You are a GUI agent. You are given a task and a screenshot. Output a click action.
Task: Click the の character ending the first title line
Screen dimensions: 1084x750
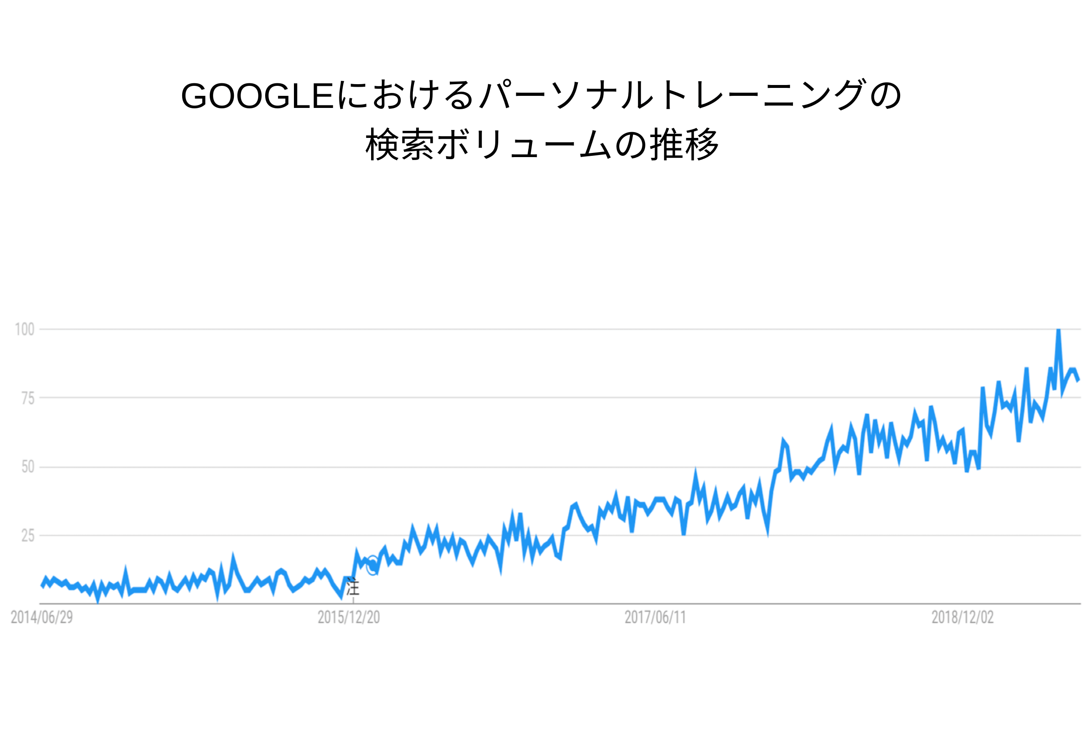886,96
